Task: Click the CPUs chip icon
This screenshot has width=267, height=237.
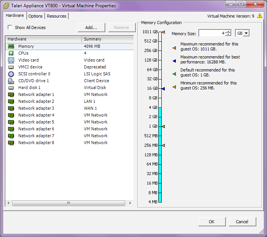Action: (11, 53)
